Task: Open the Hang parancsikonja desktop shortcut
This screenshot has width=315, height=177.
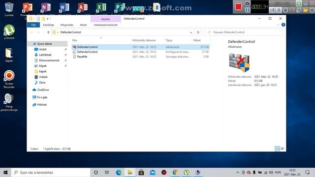Action: pos(9,102)
